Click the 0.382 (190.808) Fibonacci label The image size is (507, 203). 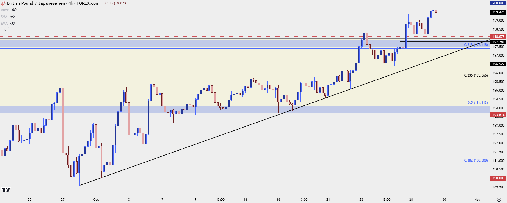point(476,160)
